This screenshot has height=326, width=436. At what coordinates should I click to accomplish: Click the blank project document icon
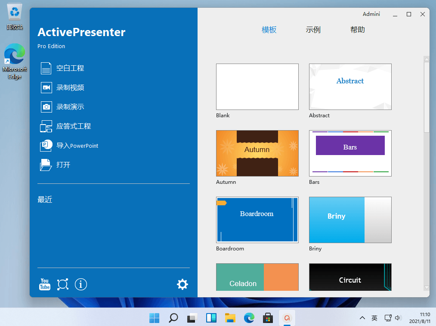46,68
